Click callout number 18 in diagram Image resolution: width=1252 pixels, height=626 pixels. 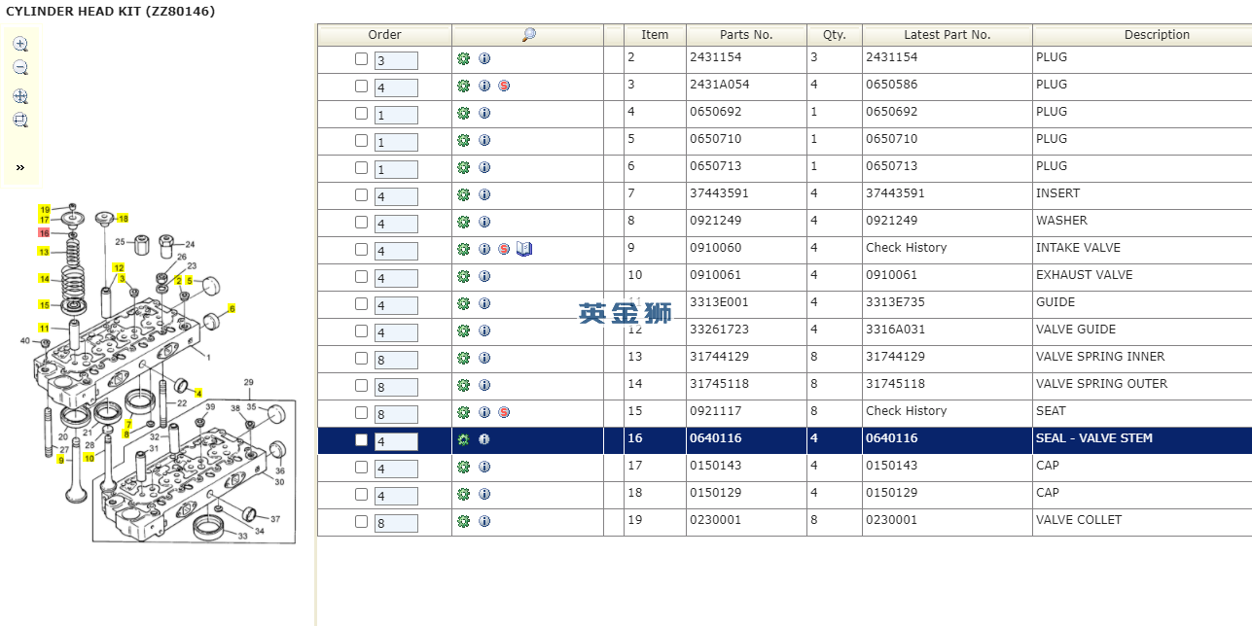coord(124,219)
